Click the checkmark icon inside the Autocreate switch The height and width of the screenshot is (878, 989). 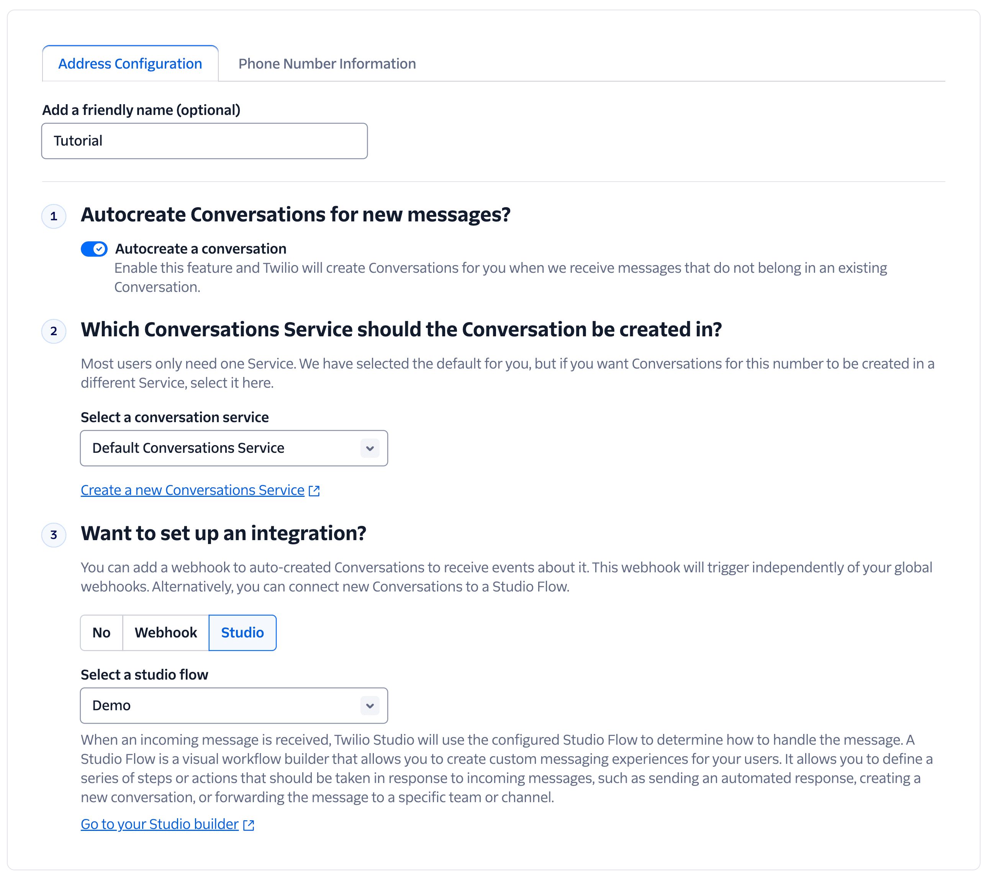click(100, 249)
